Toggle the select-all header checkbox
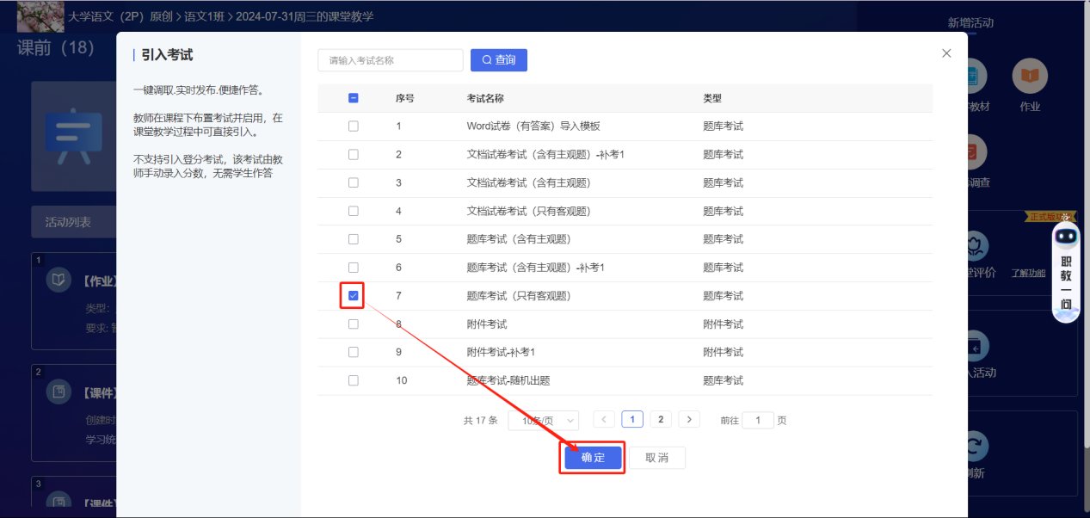This screenshot has height=518, width=1090. tap(354, 98)
